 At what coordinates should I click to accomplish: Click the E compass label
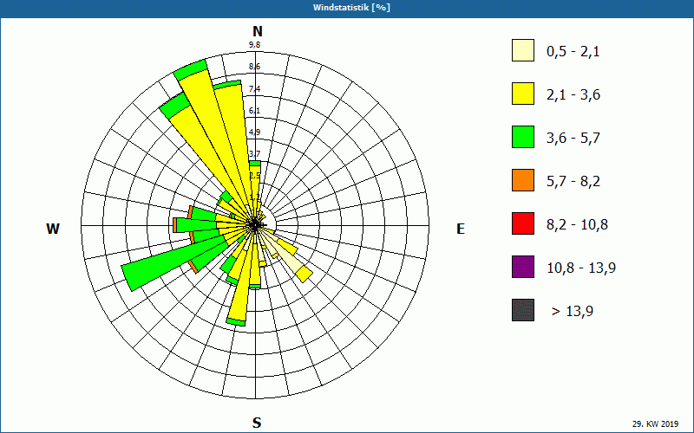coord(461,229)
